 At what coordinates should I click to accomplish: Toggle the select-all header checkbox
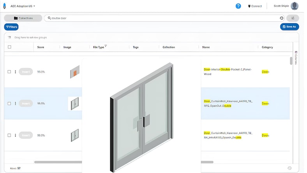(9, 47)
